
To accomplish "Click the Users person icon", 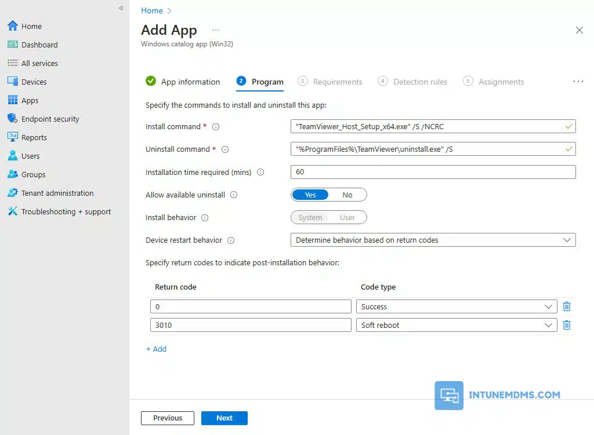I will 13,155.
